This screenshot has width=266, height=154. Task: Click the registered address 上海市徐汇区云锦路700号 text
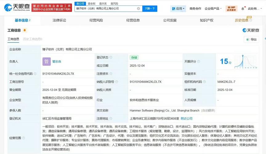(154, 119)
